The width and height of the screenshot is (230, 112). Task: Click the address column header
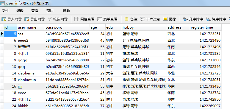coord(178,27)
